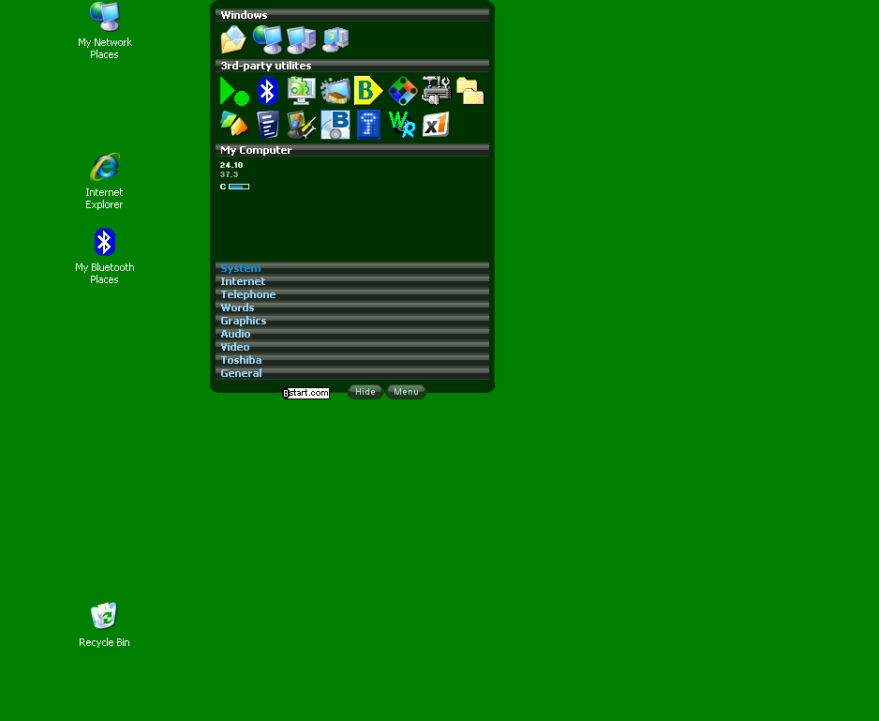Screen dimensions: 879x721
Task: Collapse the My Computer group header
Action: (352, 150)
